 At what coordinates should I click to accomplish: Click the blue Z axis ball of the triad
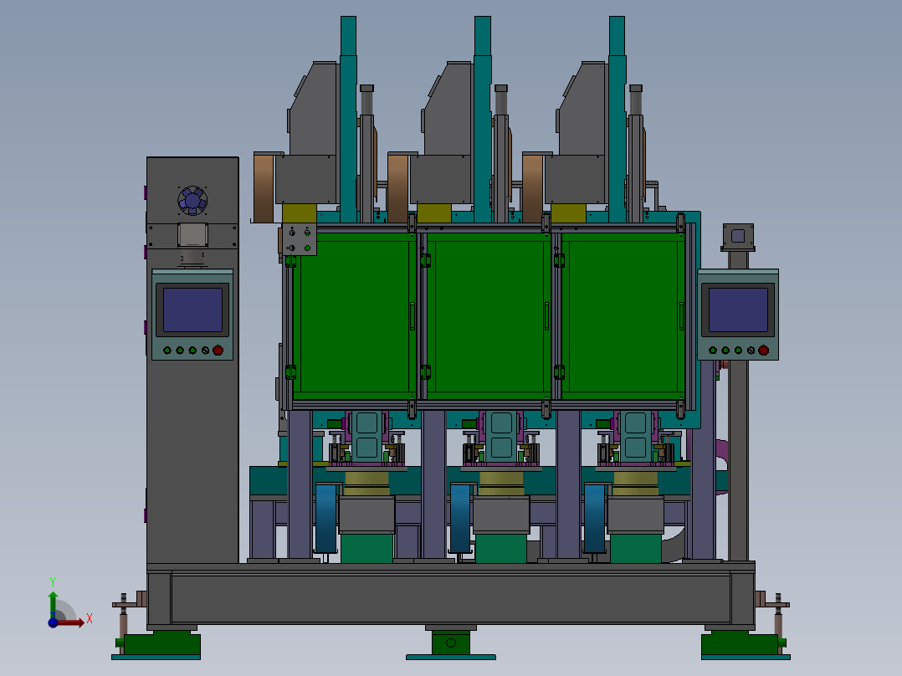click(53, 622)
